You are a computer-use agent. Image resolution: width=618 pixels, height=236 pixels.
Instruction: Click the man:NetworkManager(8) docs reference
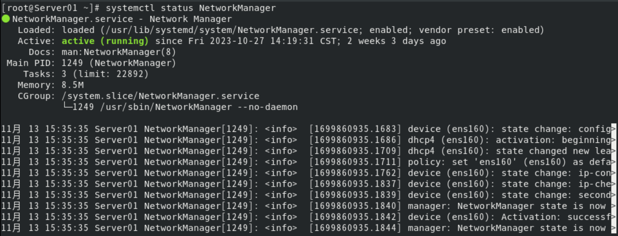tap(119, 52)
